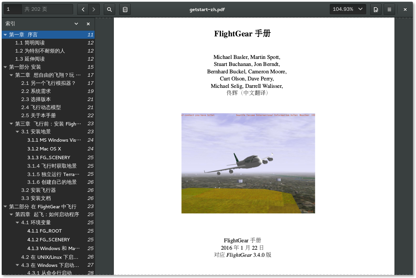Collapse the 第二章 想自由的飞翔 node
This screenshot has width=416, height=278.
click(11, 75)
